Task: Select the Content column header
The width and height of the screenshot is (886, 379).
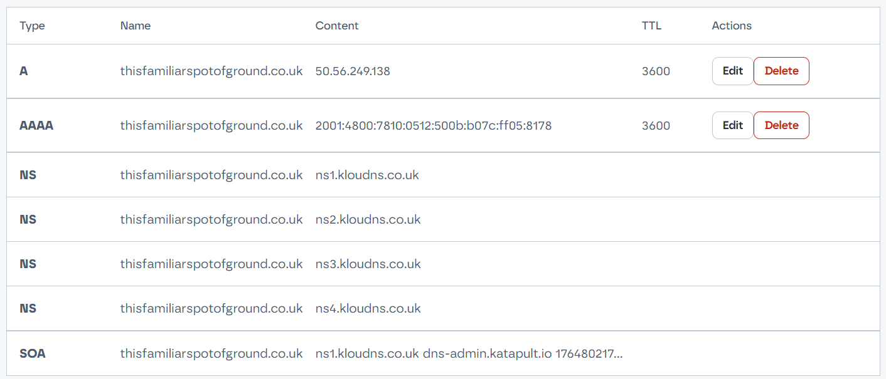Action: 337,26
